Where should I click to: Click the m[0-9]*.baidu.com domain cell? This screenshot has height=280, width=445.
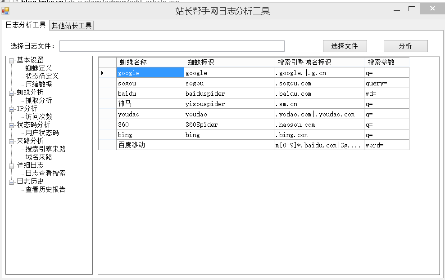(x=319, y=145)
